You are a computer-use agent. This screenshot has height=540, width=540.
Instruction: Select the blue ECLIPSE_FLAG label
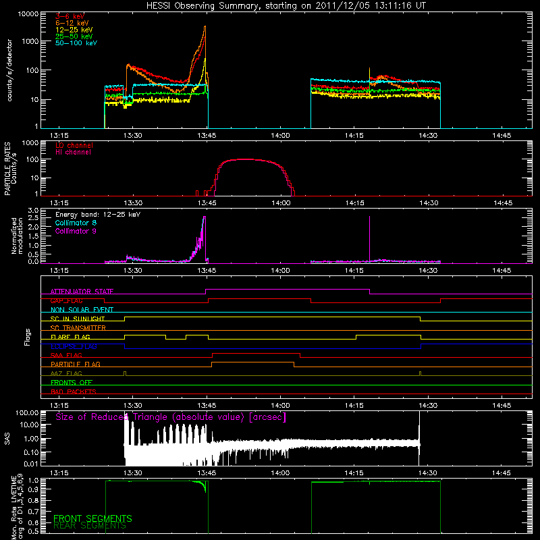click(74, 346)
